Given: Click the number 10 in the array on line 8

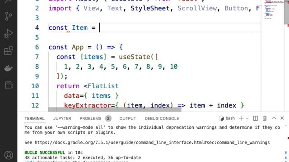Looking at the screenshot, I should click(x=173, y=67).
